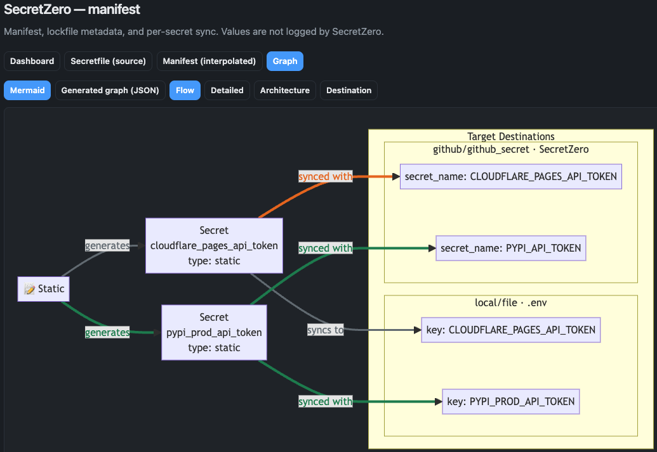657x452 pixels.
Task: Switch to the Dashboard tab
Action: pos(32,61)
